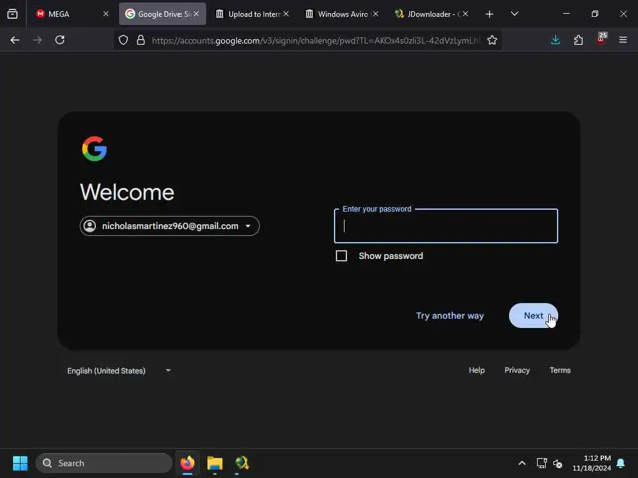Screen dimensions: 638x478
Task: Go back with the browser back arrow
Action: (15, 40)
